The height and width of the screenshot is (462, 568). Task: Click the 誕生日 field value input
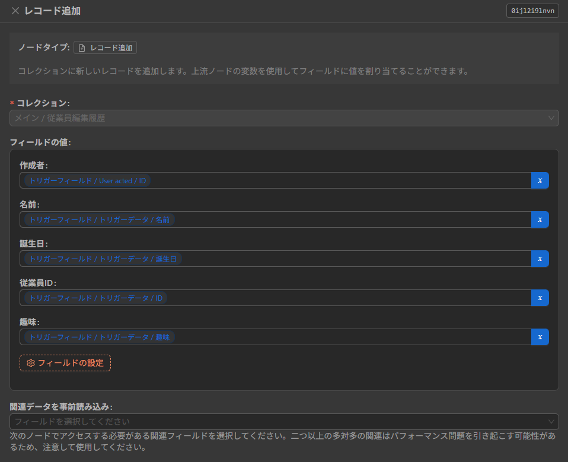click(x=275, y=259)
